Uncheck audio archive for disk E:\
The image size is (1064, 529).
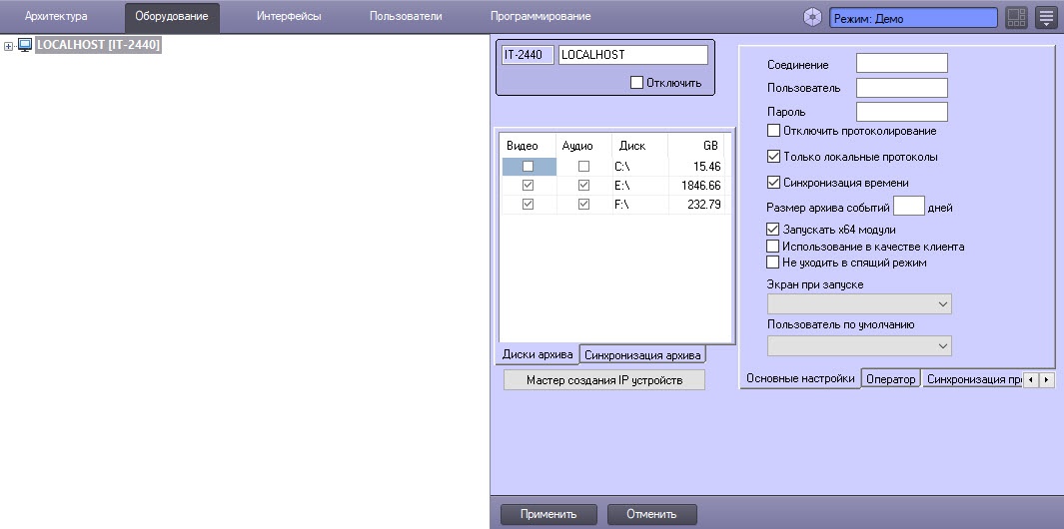[583, 186]
